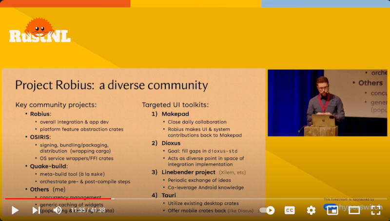Enable theater mode
This screenshot has width=390, height=221.
click(354, 211)
